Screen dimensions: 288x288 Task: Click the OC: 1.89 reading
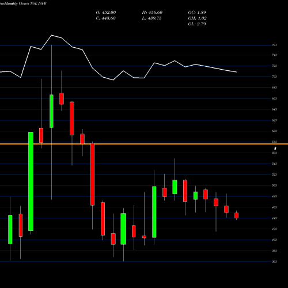click(197, 13)
